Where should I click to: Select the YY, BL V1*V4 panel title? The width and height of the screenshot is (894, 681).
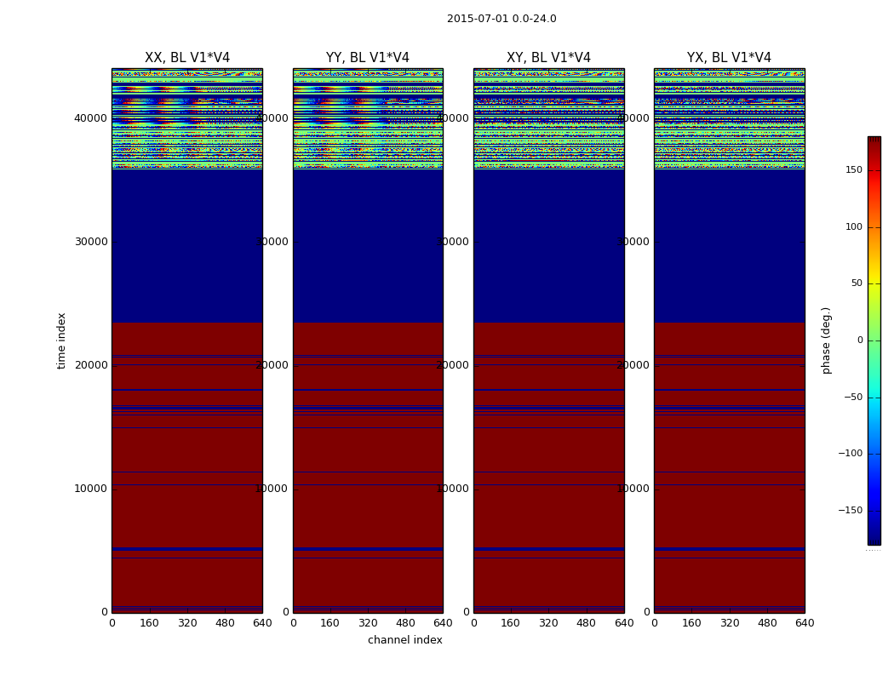pyautogui.click(x=368, y=58)
